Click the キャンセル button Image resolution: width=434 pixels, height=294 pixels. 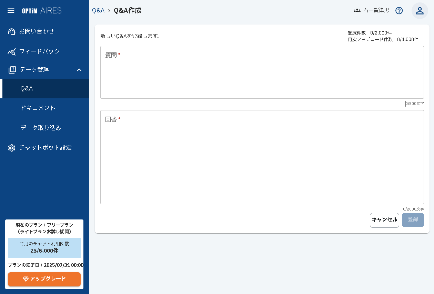click(x=384, y=220)
